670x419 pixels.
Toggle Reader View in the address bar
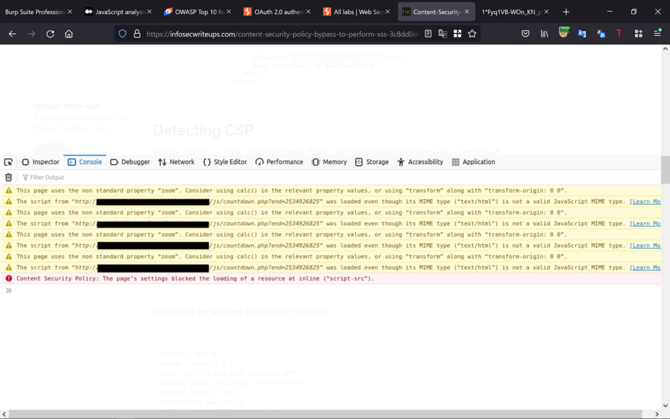tap(428, 34)
